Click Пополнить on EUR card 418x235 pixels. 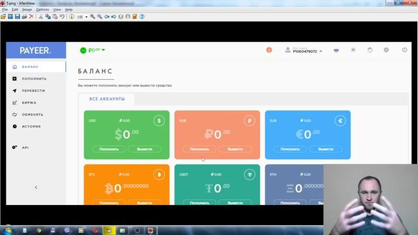(290, 149)
